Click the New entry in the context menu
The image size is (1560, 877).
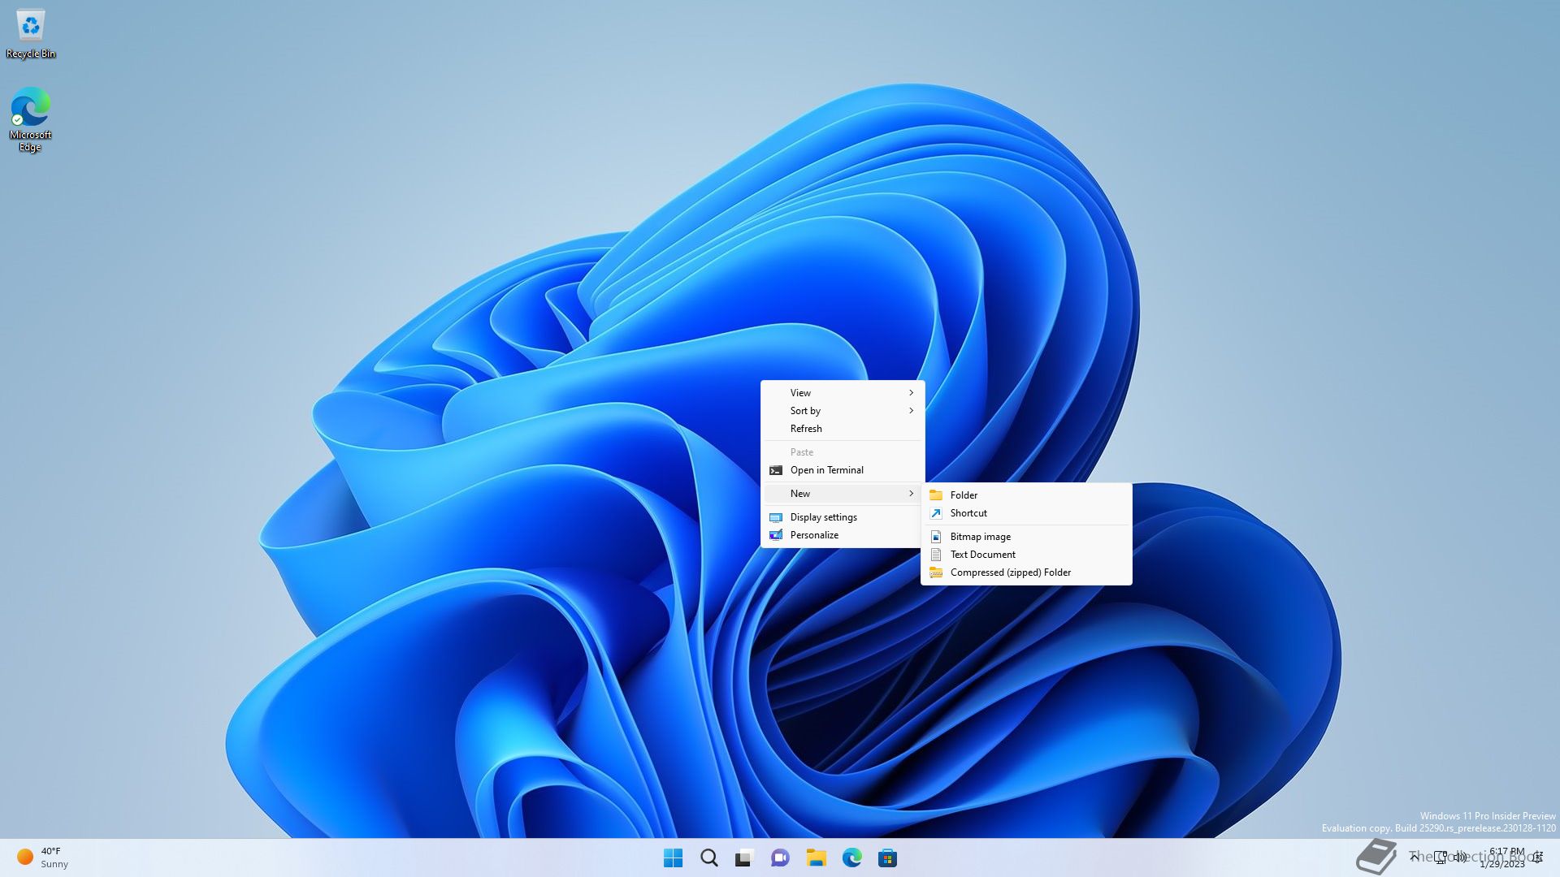point(843,494)
